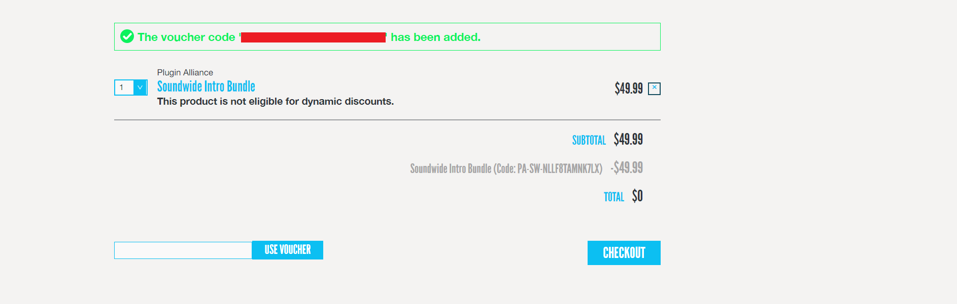Select the TOTAL label
Screen dimensions: 957x304
point(613,197)
